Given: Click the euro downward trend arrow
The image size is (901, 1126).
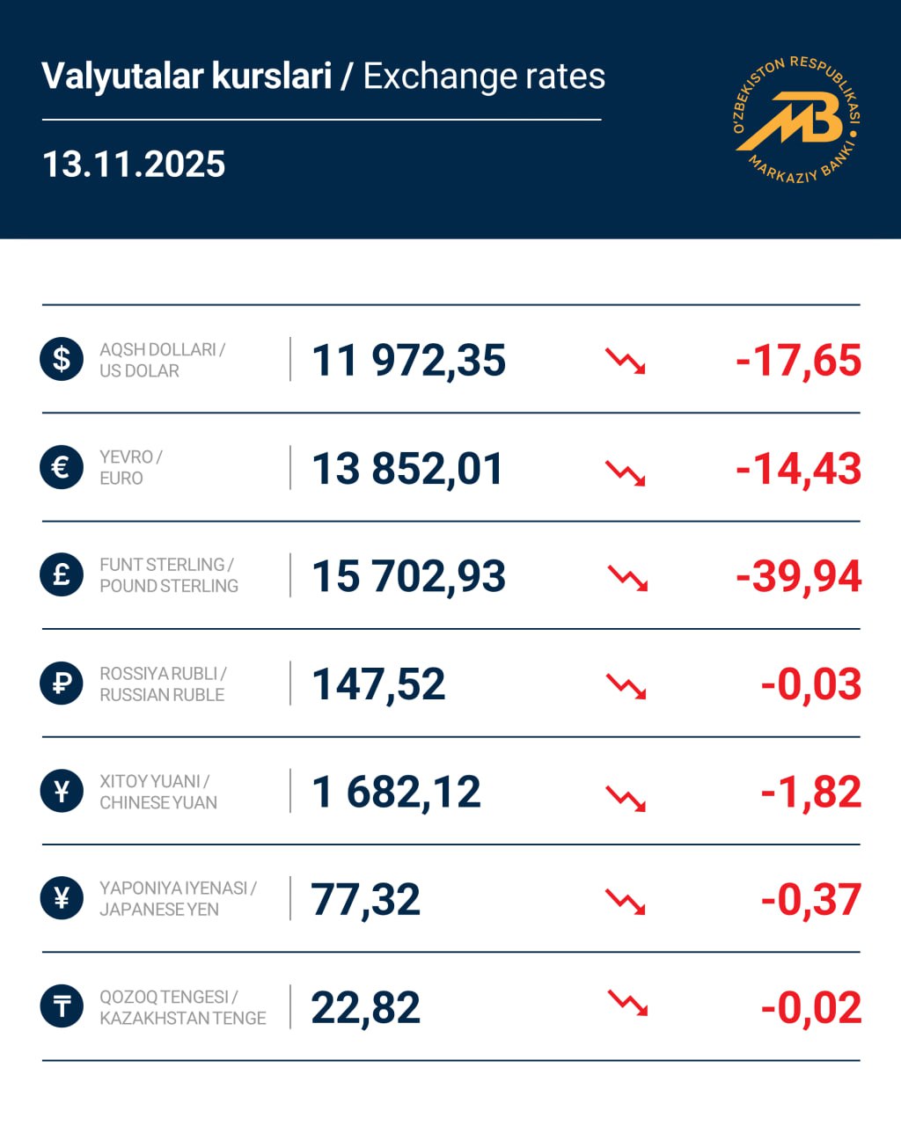Looking at the screenshot, I should coord(626,472).
